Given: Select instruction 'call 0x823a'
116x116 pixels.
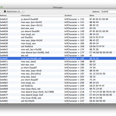Looking at the screenshot, I should [27, 86].
